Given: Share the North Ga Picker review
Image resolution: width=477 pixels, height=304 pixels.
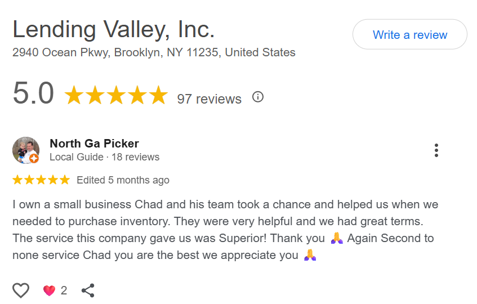Looking at the screenshot, I should pyautogui.click(x=88, y=290).
